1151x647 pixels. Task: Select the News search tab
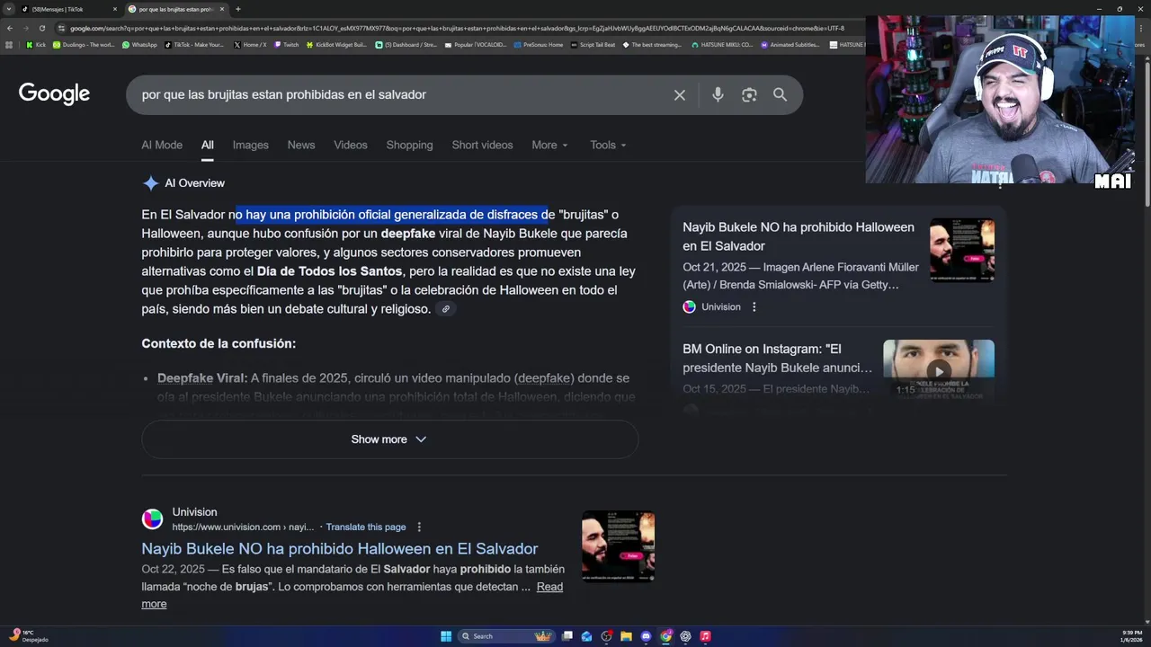click(x=301, y=145)
